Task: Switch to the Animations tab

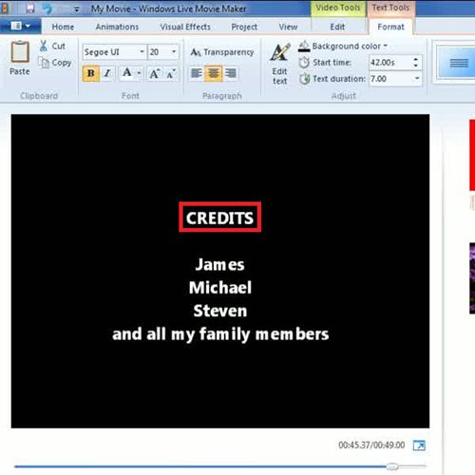Action: (x=117, y=27)
